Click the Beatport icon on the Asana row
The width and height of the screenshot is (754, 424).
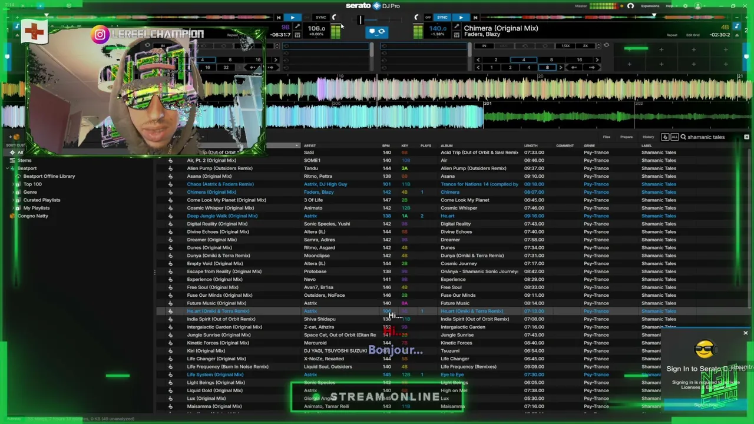[x=170, y=176]
